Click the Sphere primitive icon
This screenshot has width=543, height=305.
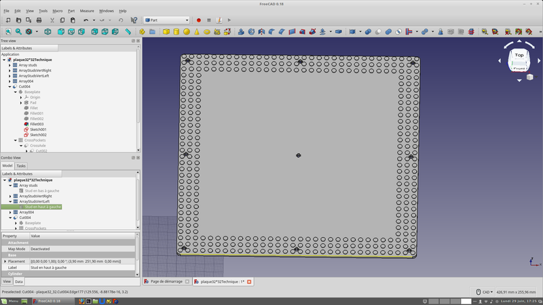click(x=187, y=32)
